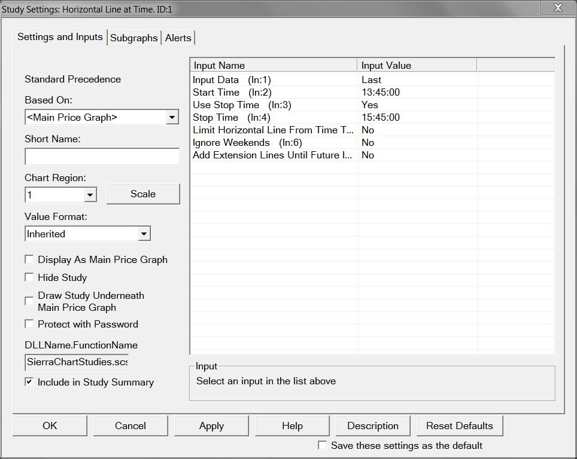Click inside the Short Name text field
The image size is (577, 459).
pyautogui.click(x=102, y=157)
